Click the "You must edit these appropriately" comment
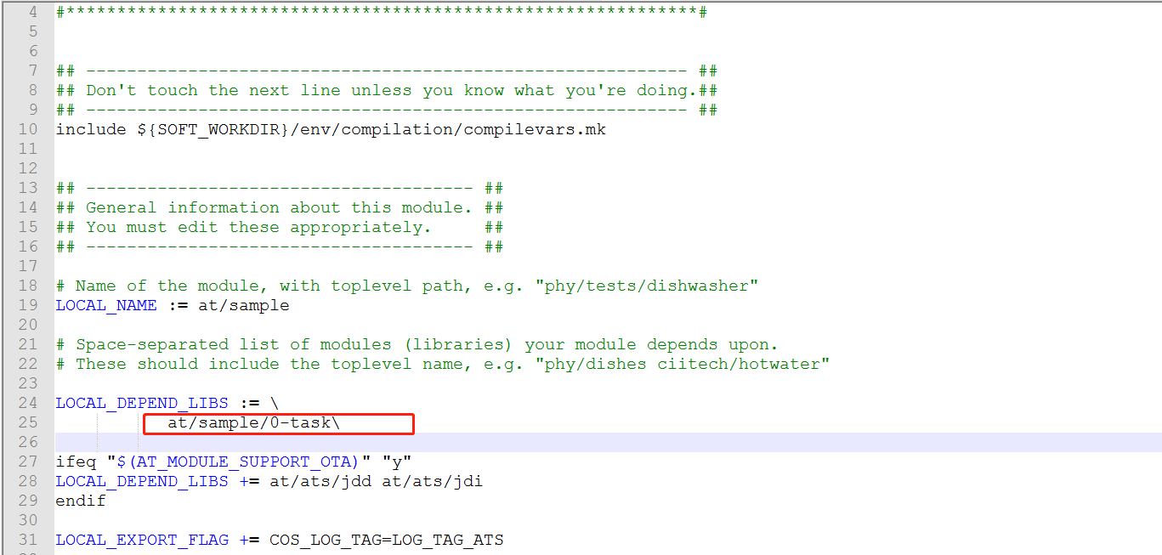The image size is (1162, 555). [x=280, y=227]
